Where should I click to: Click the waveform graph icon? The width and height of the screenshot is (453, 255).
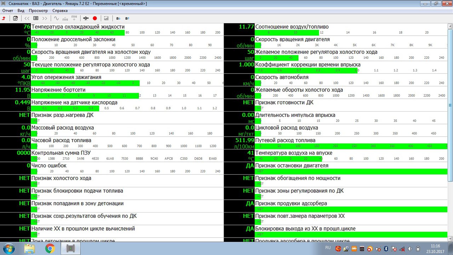56,18
